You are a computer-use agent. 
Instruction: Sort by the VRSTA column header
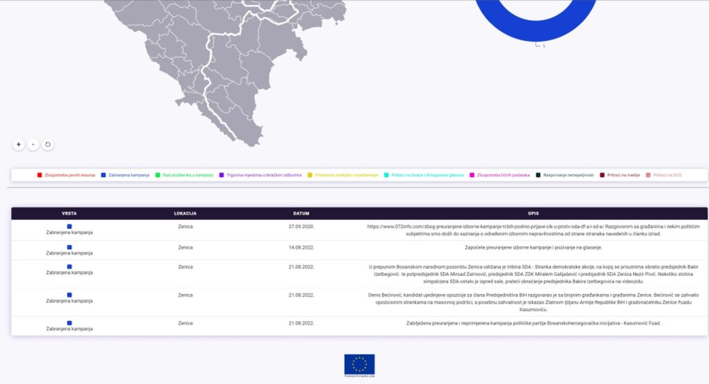click(x=69, y=213)
